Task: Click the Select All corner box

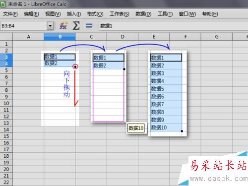Action: coord(6,37)
